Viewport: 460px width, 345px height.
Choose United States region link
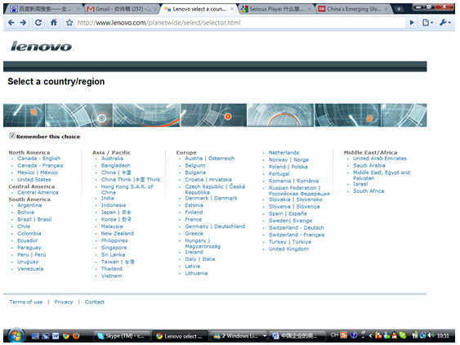coord(34,179)
